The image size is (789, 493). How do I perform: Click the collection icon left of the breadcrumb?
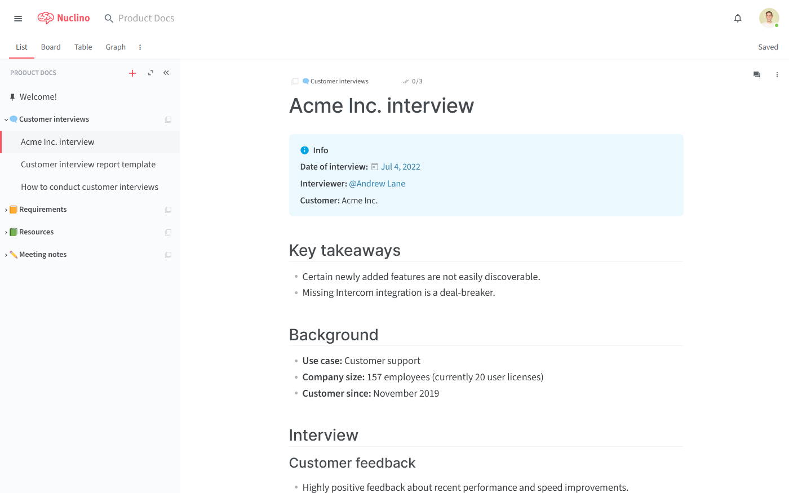(x=295, y=82)
